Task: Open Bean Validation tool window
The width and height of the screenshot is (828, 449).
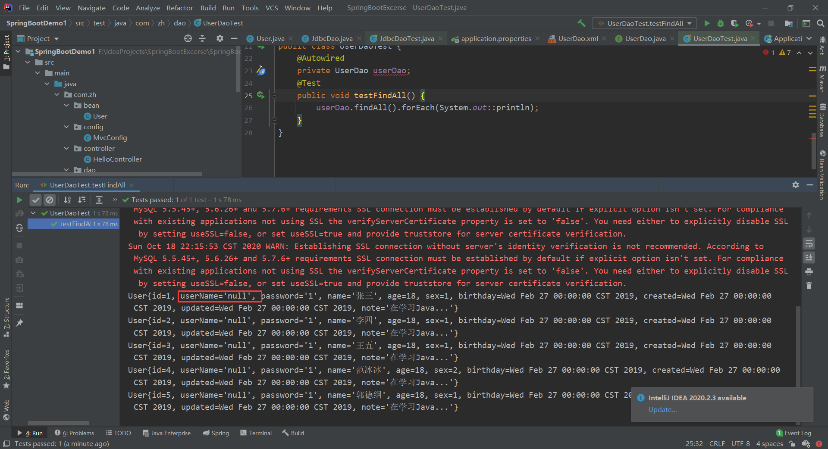Action: pos(822,175)
